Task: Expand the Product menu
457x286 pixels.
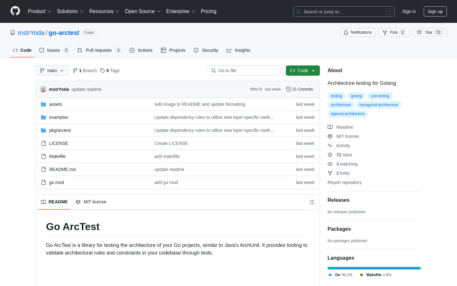Action: (39, 11)
